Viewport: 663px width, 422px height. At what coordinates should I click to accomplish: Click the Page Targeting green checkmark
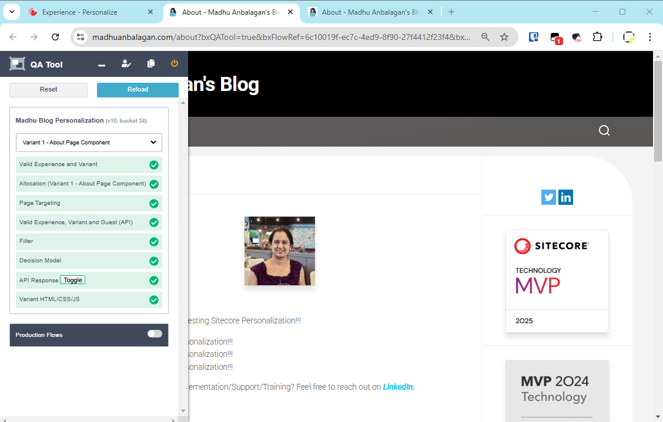154,204
